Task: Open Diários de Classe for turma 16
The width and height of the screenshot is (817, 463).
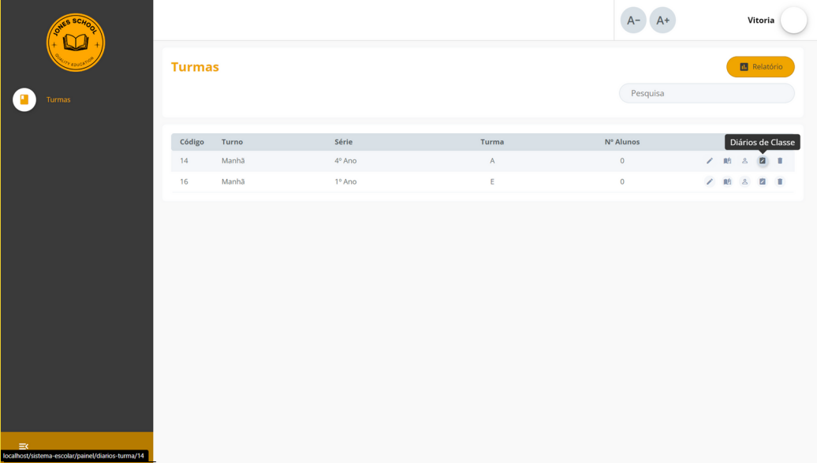Action: click(x=762, y=181)
